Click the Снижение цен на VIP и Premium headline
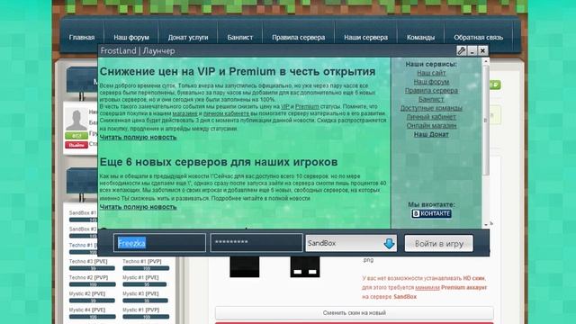576x324 pixels. (x=238, y=72)
